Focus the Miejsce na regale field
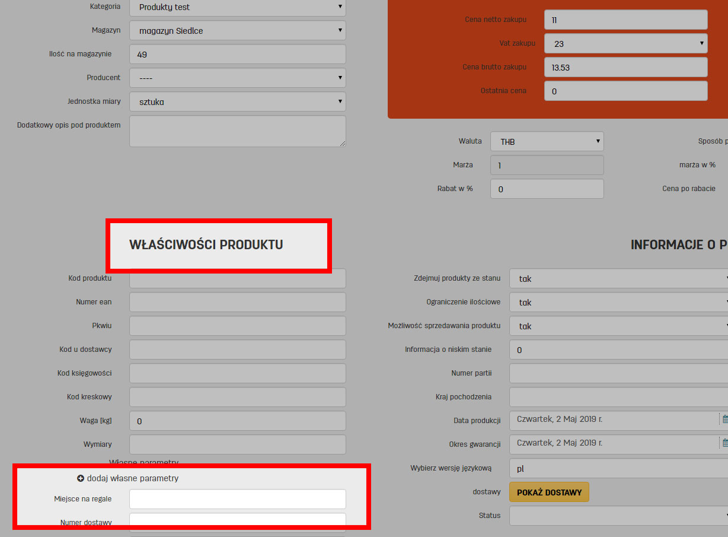Image resolution: width=728 pixels, height=537 pixels. click(x=237, y=499)
